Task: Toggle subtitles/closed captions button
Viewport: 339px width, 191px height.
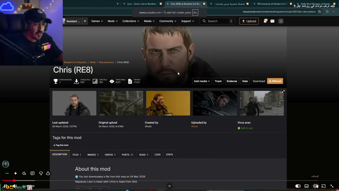Action: (306, 186)
